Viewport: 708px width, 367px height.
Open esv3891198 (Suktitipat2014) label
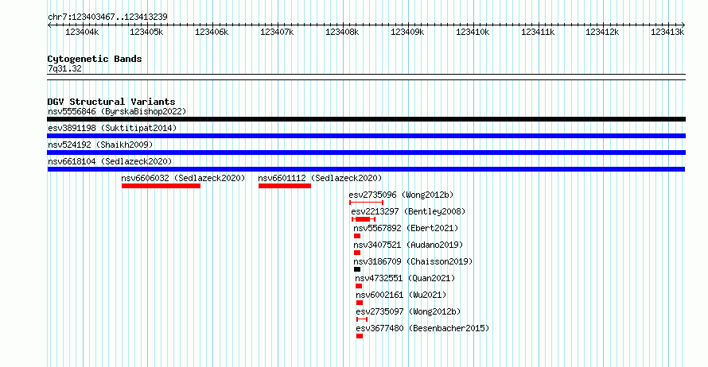pos(112,128)
